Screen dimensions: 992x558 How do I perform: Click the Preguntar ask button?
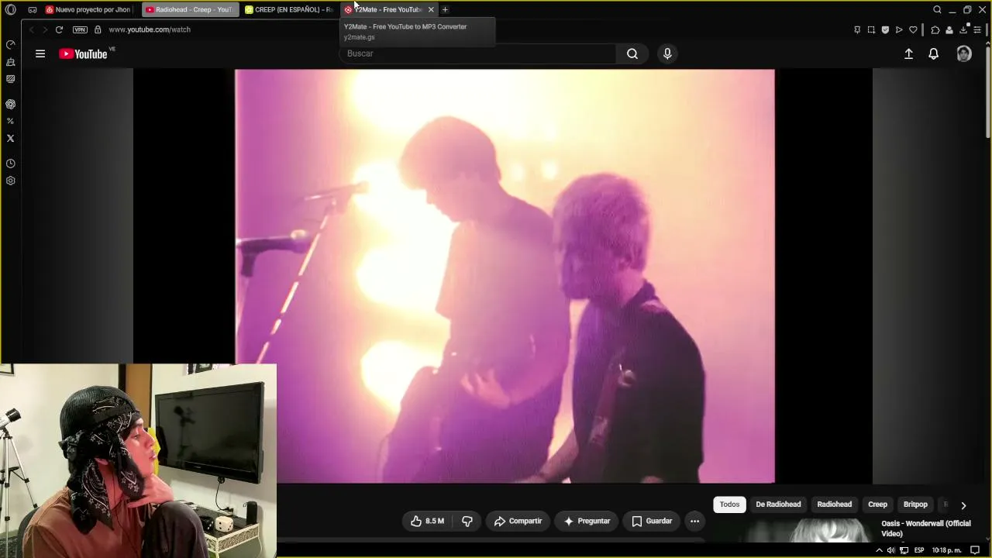pos(587,521)
